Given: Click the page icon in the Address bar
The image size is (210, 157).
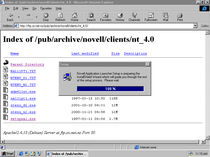Looking at the screenshot, I should [17, 26].
